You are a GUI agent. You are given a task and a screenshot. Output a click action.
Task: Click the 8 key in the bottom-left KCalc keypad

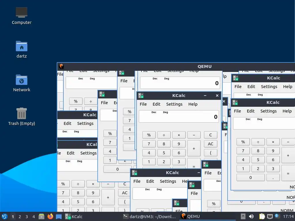click(78, 193)
